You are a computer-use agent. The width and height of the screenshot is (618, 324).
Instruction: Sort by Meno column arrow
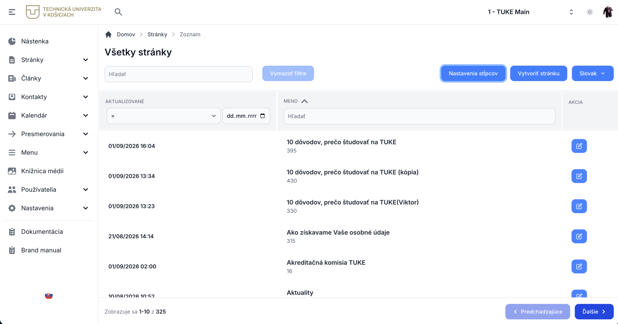[305, 101]
